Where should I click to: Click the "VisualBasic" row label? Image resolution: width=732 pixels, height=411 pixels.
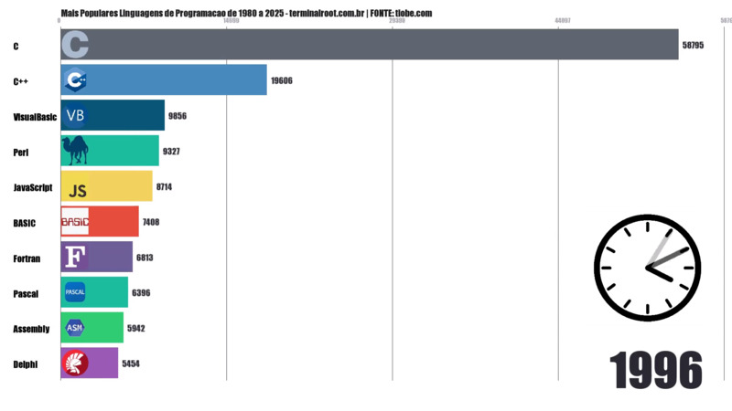(35, 117)
